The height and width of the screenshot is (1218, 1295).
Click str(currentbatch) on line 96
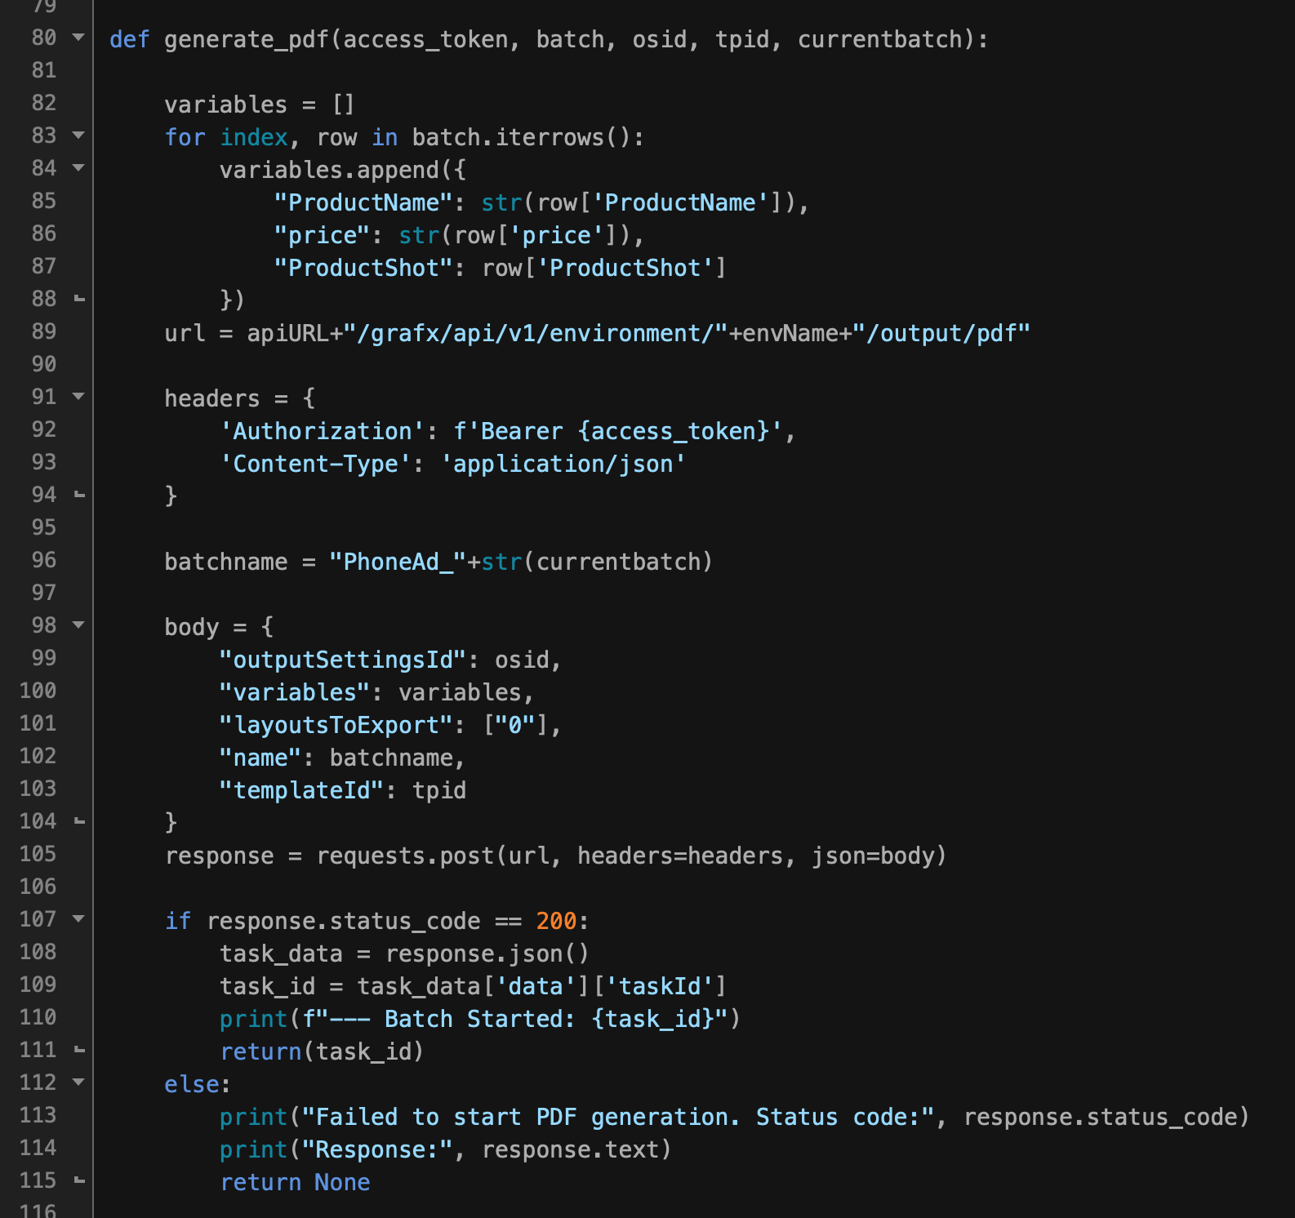(596, 562)
